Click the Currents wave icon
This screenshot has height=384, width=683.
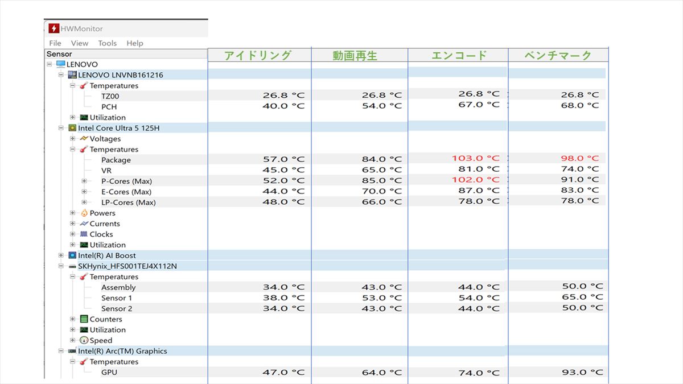[84, 224]
